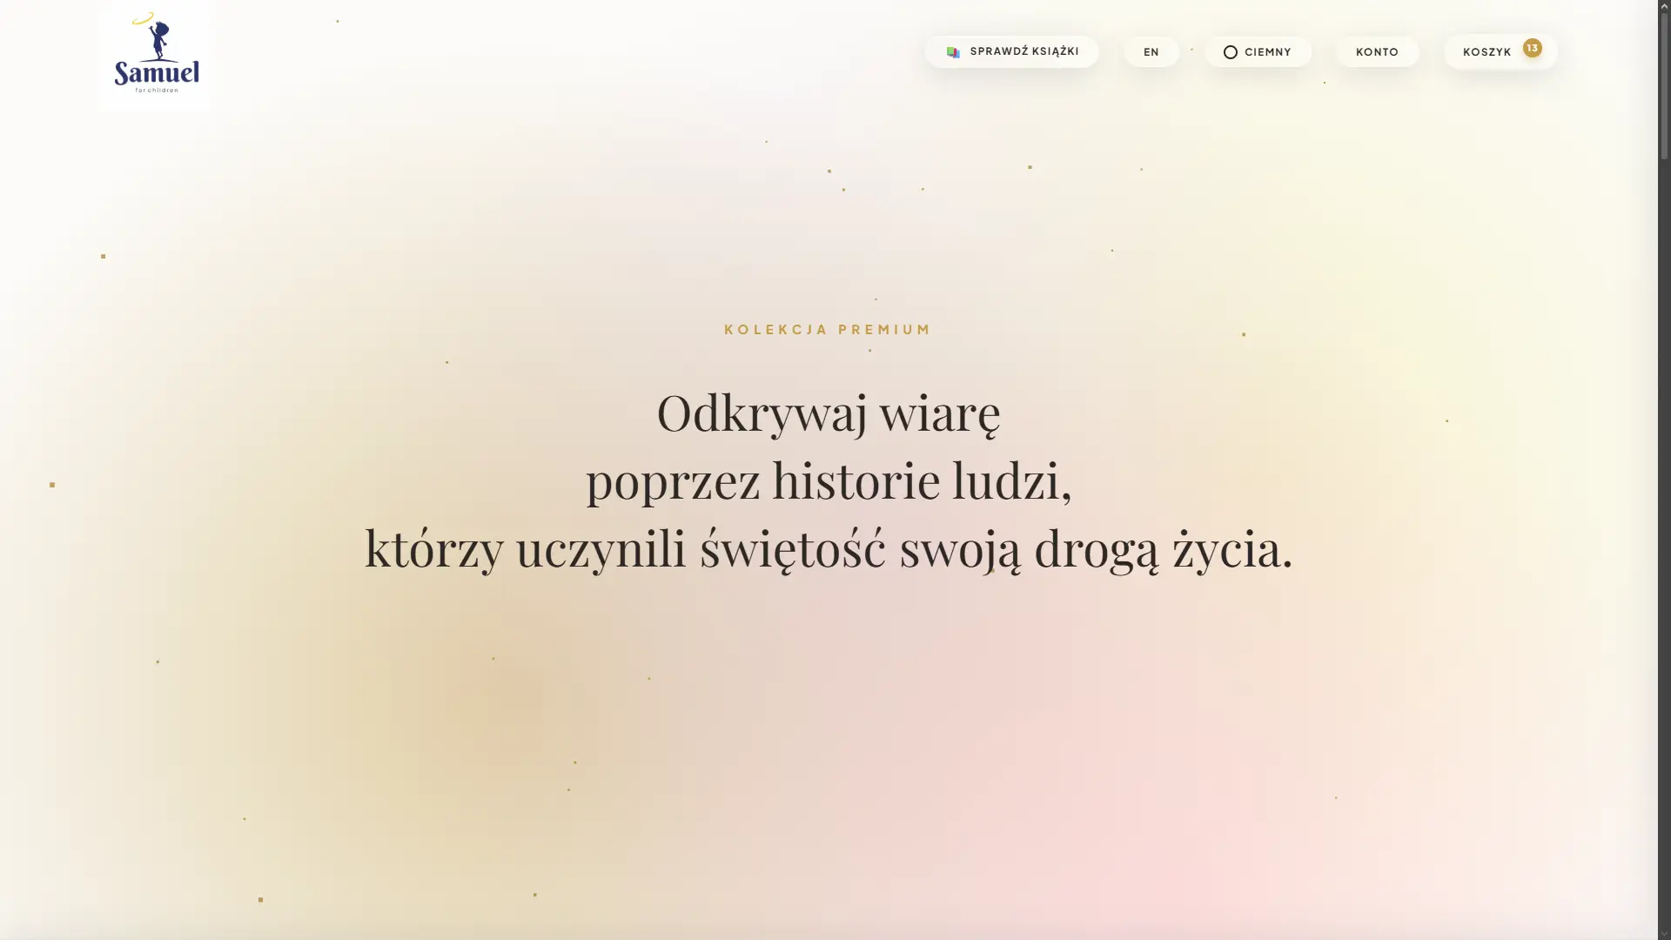
Task: Switch language to EN
Action: 1151,52
